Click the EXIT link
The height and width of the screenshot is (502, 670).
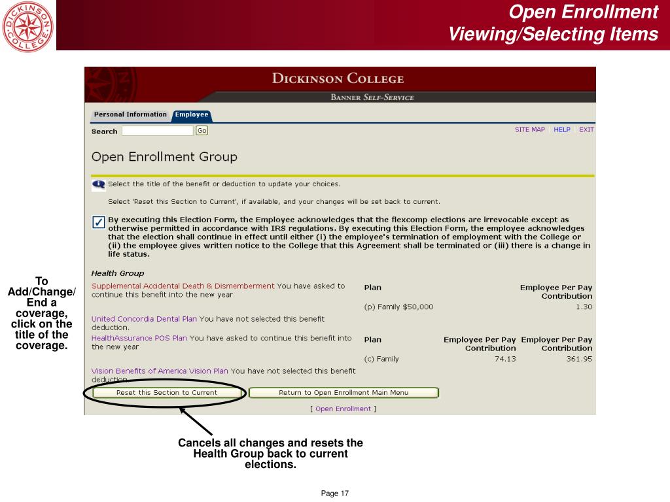[x=586, y=129]
